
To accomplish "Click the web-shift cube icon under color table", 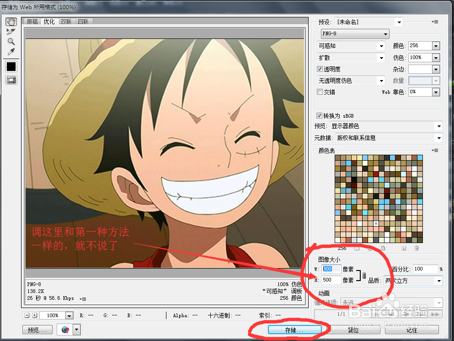I will pos(370,248).
